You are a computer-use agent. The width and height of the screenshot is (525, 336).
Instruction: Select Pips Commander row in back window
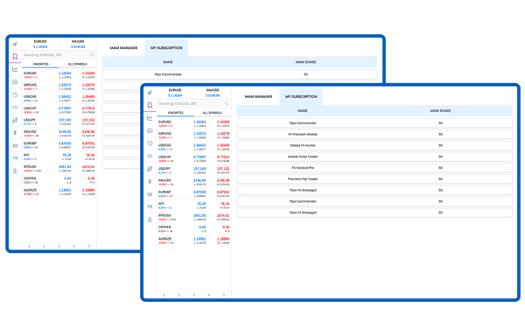240,74
